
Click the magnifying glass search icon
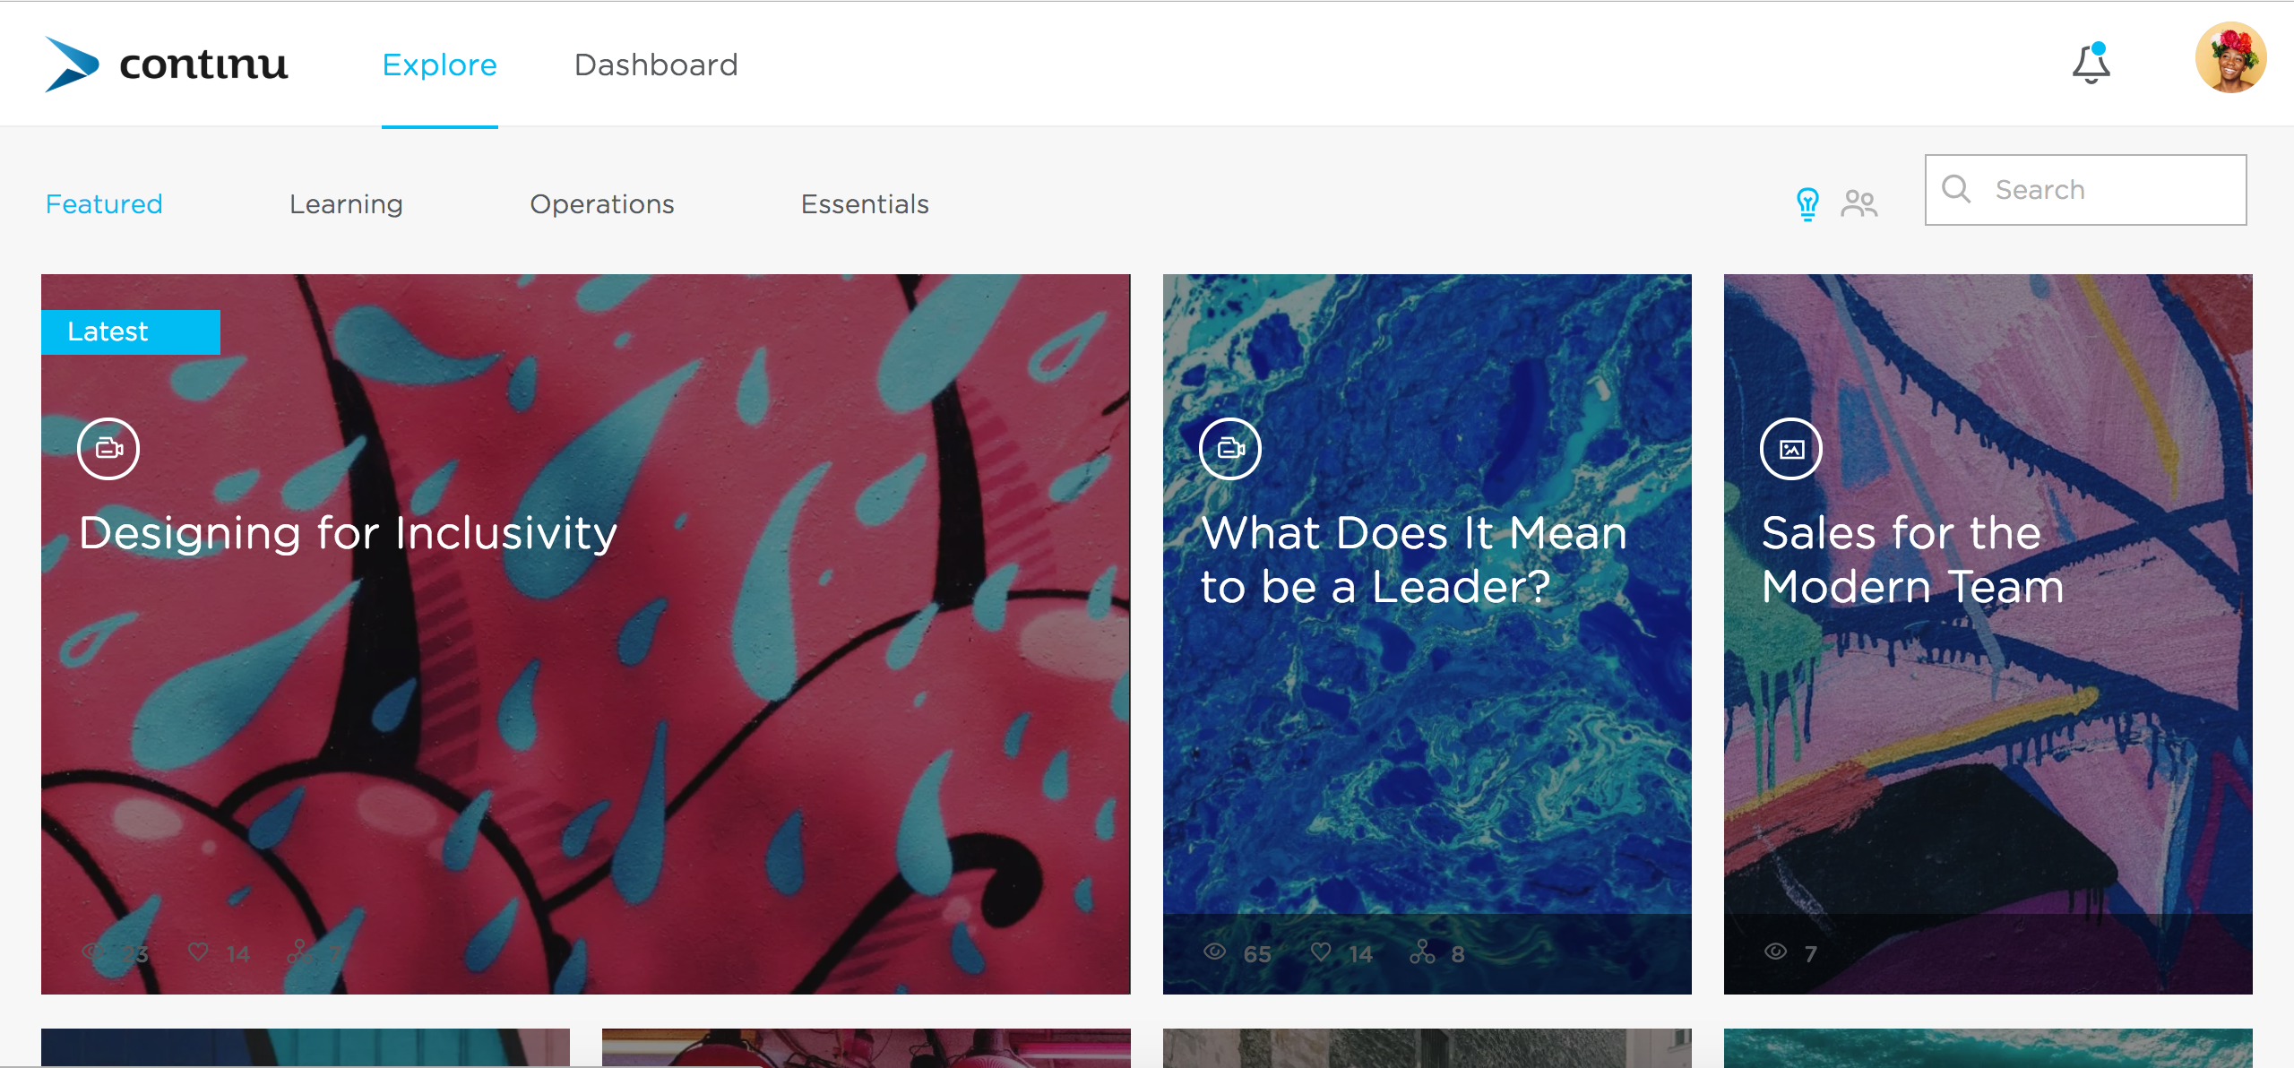[1956, 189]
